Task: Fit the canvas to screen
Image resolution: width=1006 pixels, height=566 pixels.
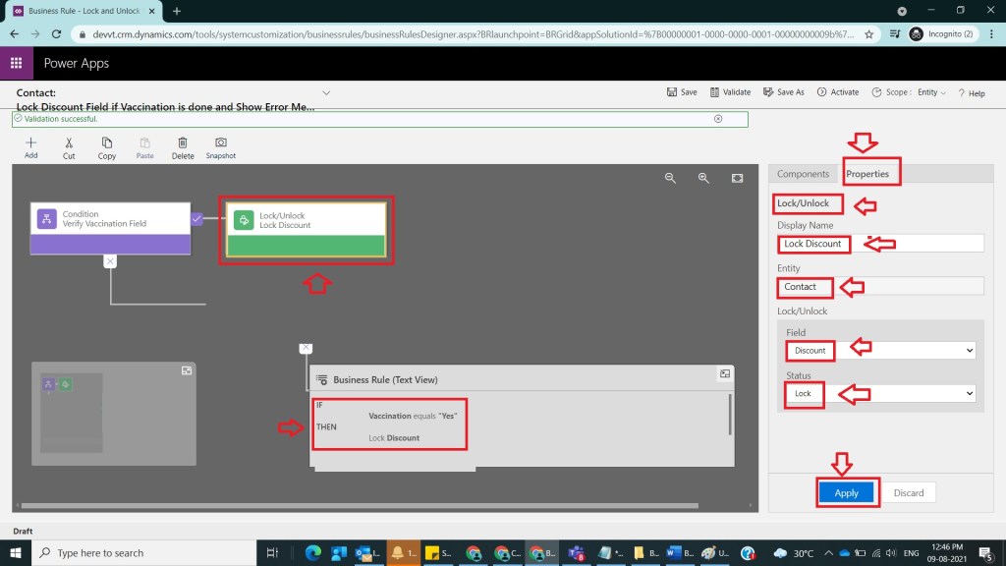Action: pos(737,178)
